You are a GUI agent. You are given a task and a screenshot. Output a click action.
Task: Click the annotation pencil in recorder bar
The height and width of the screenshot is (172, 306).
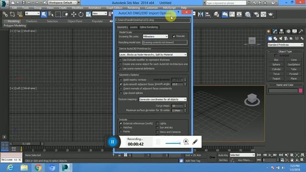coord(195,142)
